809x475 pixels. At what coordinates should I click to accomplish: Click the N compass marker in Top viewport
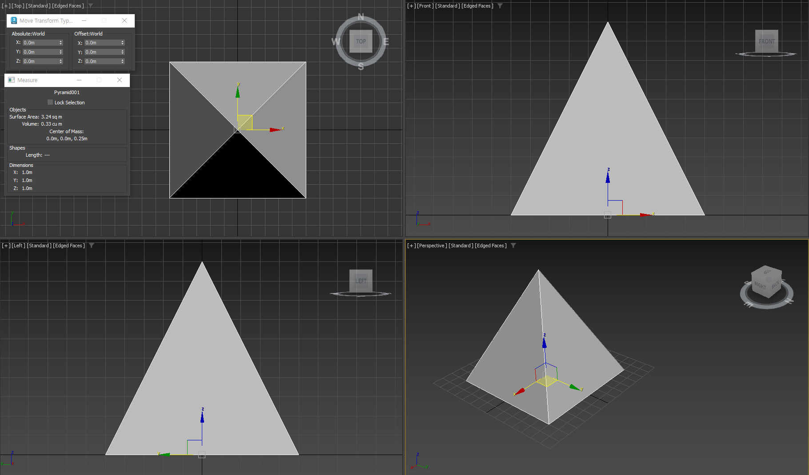[x=360, y=17]
